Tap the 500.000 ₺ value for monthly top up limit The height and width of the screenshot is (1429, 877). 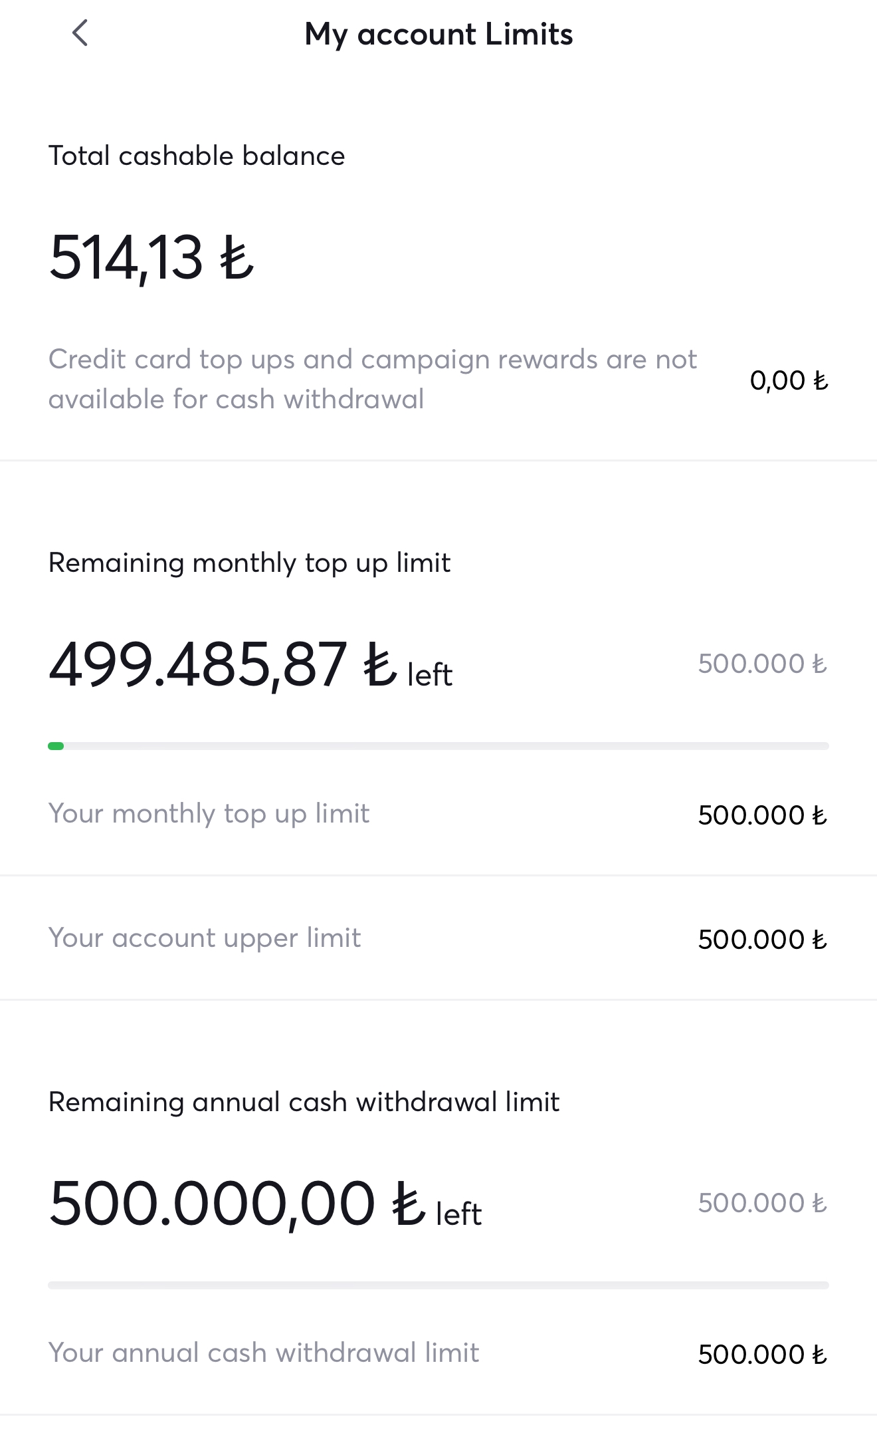click(762, 815)
